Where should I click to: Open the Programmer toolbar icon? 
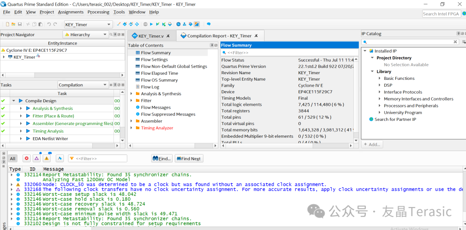coord(191,24)
